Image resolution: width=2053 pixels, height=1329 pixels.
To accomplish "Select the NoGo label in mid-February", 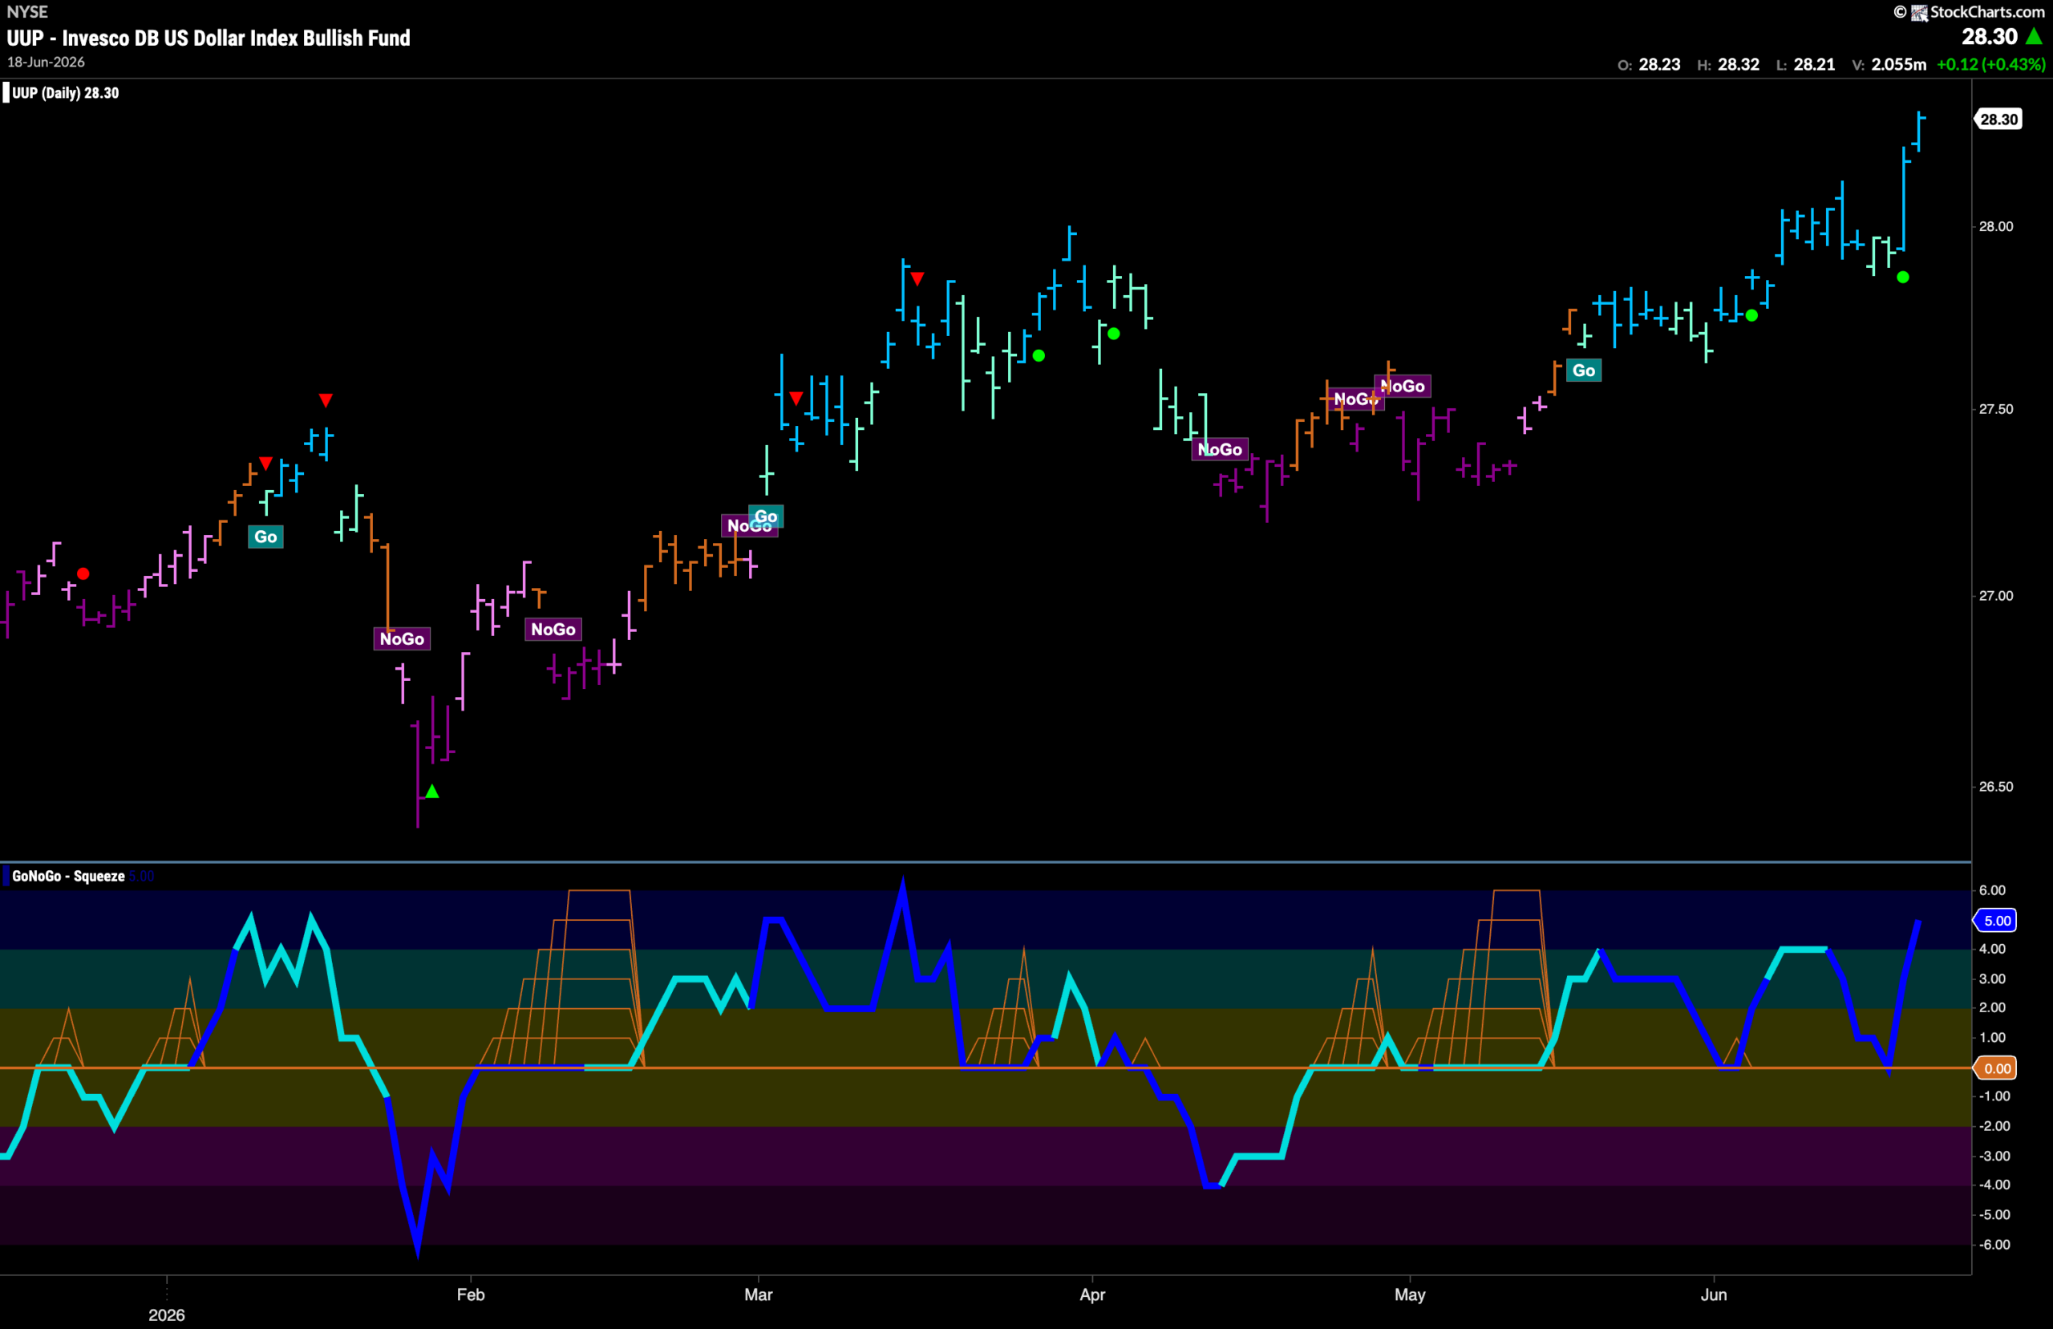I will (x=553, y=629).
